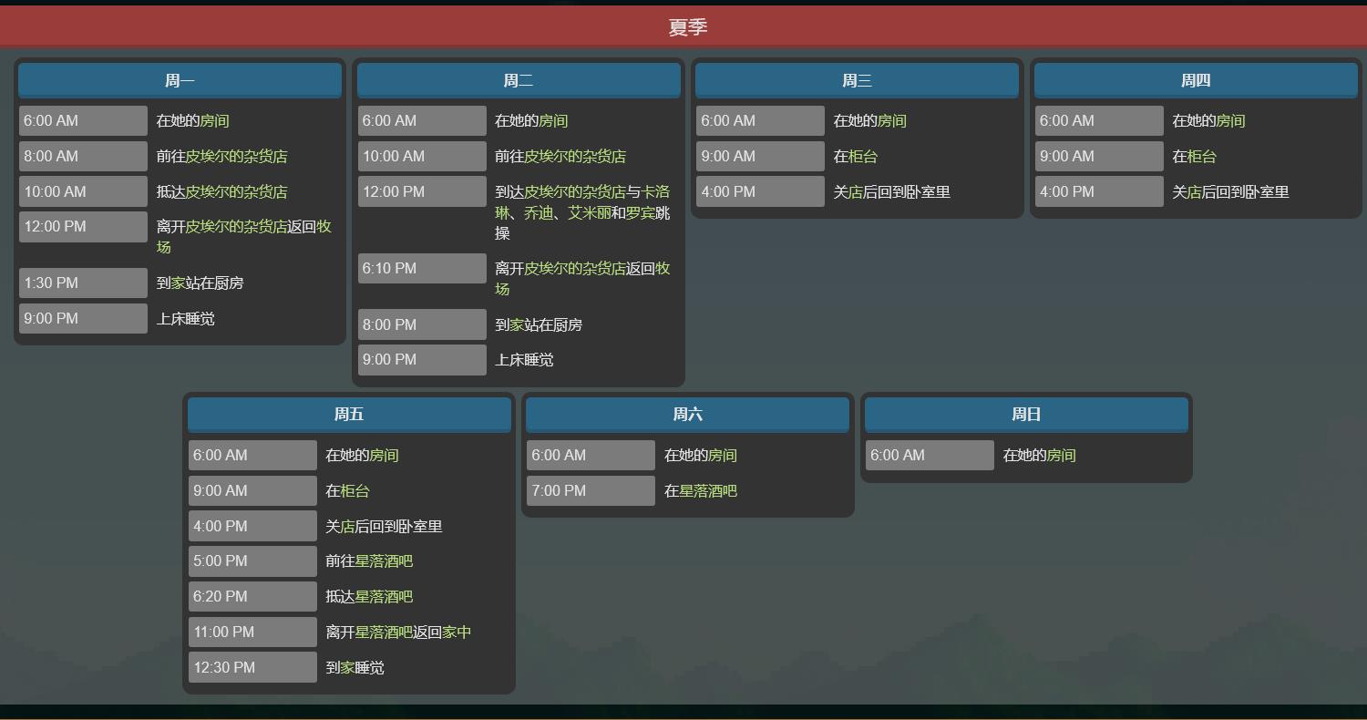Open the 房间 link under 周二
This screenshot has height=720, width=1367.
pyautogui.click(x=553, y=120)
